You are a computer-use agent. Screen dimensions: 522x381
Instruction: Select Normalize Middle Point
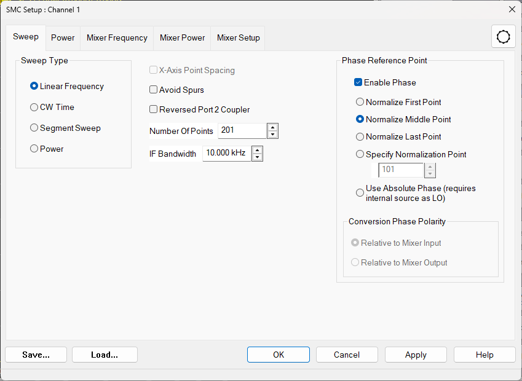403,119
